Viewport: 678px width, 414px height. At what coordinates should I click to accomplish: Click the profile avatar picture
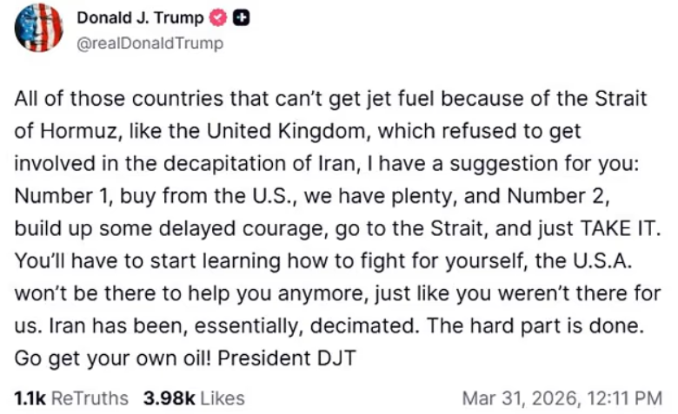[x=39, y=28]
